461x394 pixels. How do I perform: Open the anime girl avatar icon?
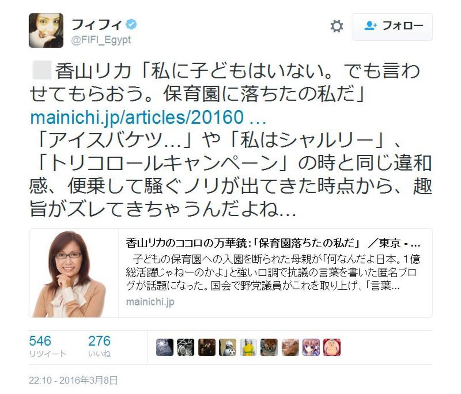tap(311, 348)
